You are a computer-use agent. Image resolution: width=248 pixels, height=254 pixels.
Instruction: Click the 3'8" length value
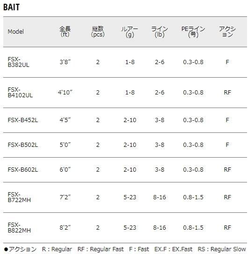65,62
